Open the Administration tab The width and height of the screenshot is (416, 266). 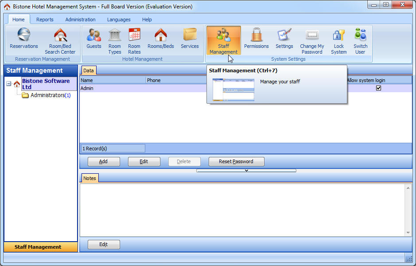pyautogui.click(x=80, y=20)
